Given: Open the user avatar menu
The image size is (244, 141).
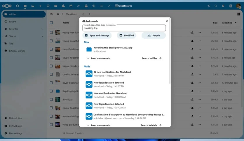Looking at the screenshot, I should coord(238,6).
